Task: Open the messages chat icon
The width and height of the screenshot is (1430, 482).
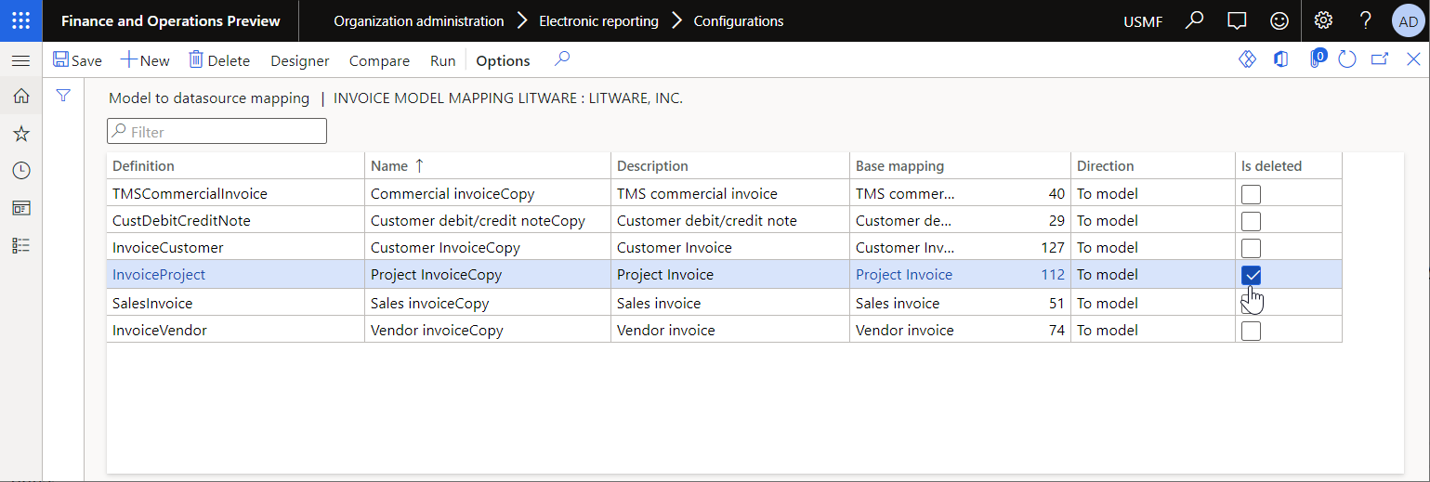Action: pyautogui.click(x=1236, y=20)
